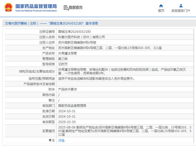The width and height of the screenshot is (196, 146).
Task: Click the 产品名称 row label
Action: (48, 53)
